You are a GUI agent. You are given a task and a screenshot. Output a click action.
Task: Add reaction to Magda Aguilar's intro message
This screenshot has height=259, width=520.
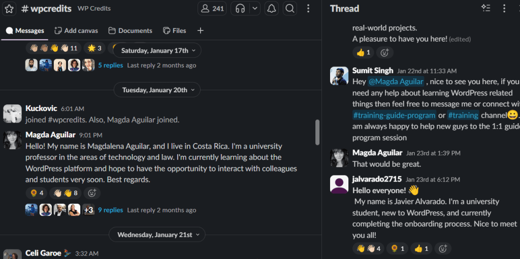click(92, 193)
